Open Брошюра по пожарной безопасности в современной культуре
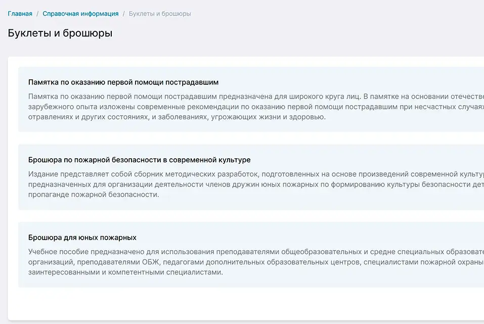The width and height of the screenshot is (484, 324). pyautogui.click(x=140, y=160)
